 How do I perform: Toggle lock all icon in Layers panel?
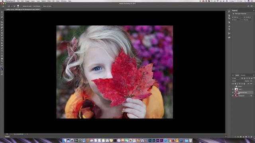(244, 84)
